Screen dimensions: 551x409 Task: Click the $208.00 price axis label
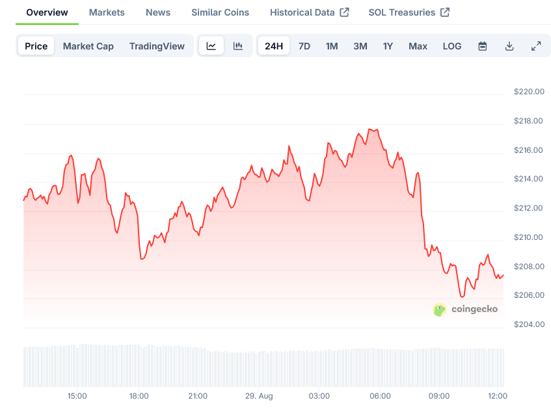click(x=529, y=267)
